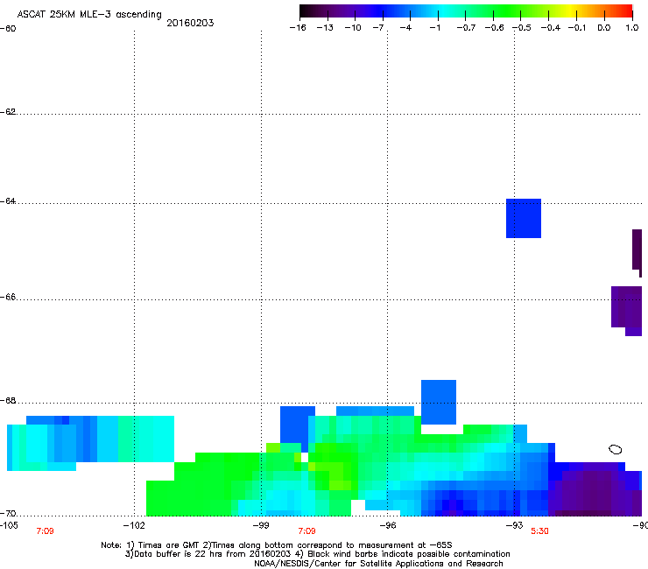
Task: Click the -105 longitude label
Action: click(9, 525)
